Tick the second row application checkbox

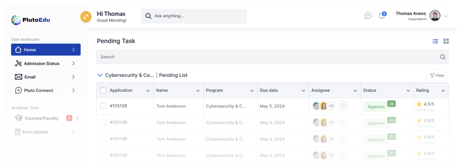103,122
